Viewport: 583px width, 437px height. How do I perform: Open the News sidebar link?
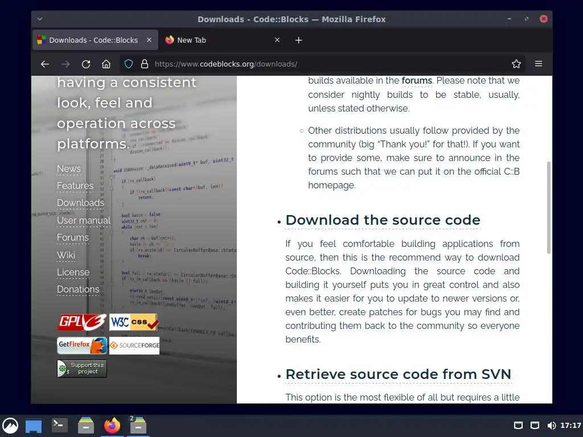point(69,168)
